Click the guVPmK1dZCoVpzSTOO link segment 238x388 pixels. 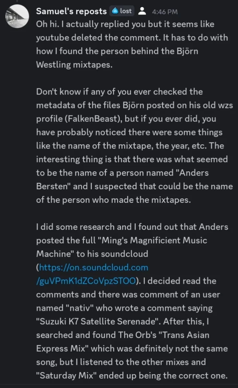tap(85, 281)
